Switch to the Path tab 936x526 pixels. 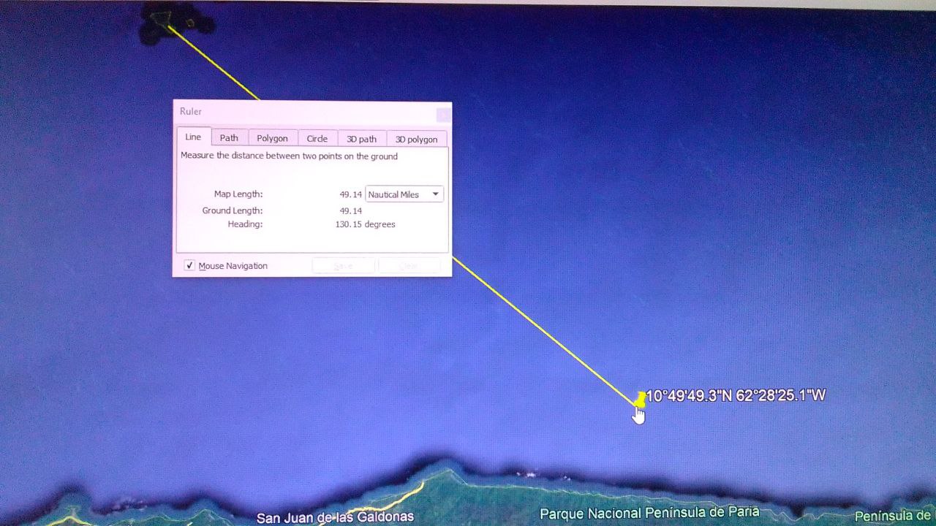tap(229, 138)
